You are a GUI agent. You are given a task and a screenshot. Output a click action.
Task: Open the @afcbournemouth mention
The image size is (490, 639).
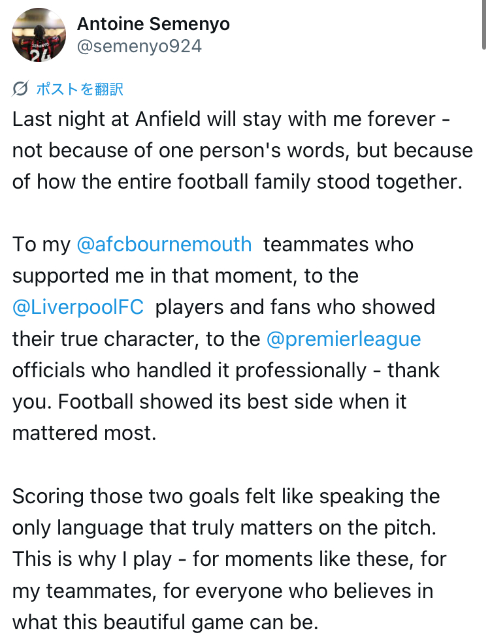[x=164, y=245]
